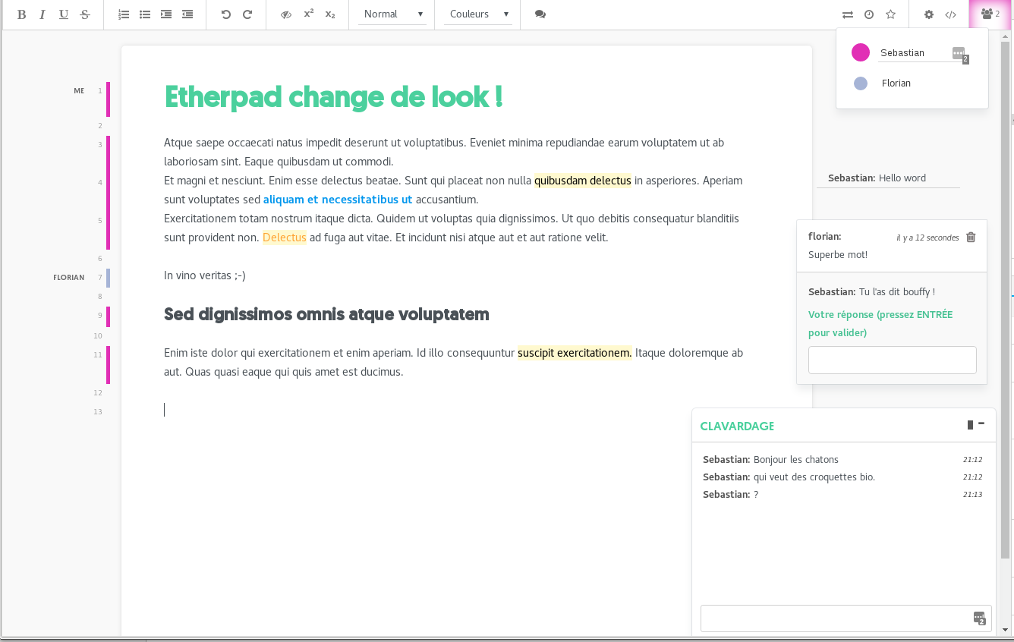Open import/export via the arrows icon
This screenshot has width=1014, height=642.
click(847, 14)
